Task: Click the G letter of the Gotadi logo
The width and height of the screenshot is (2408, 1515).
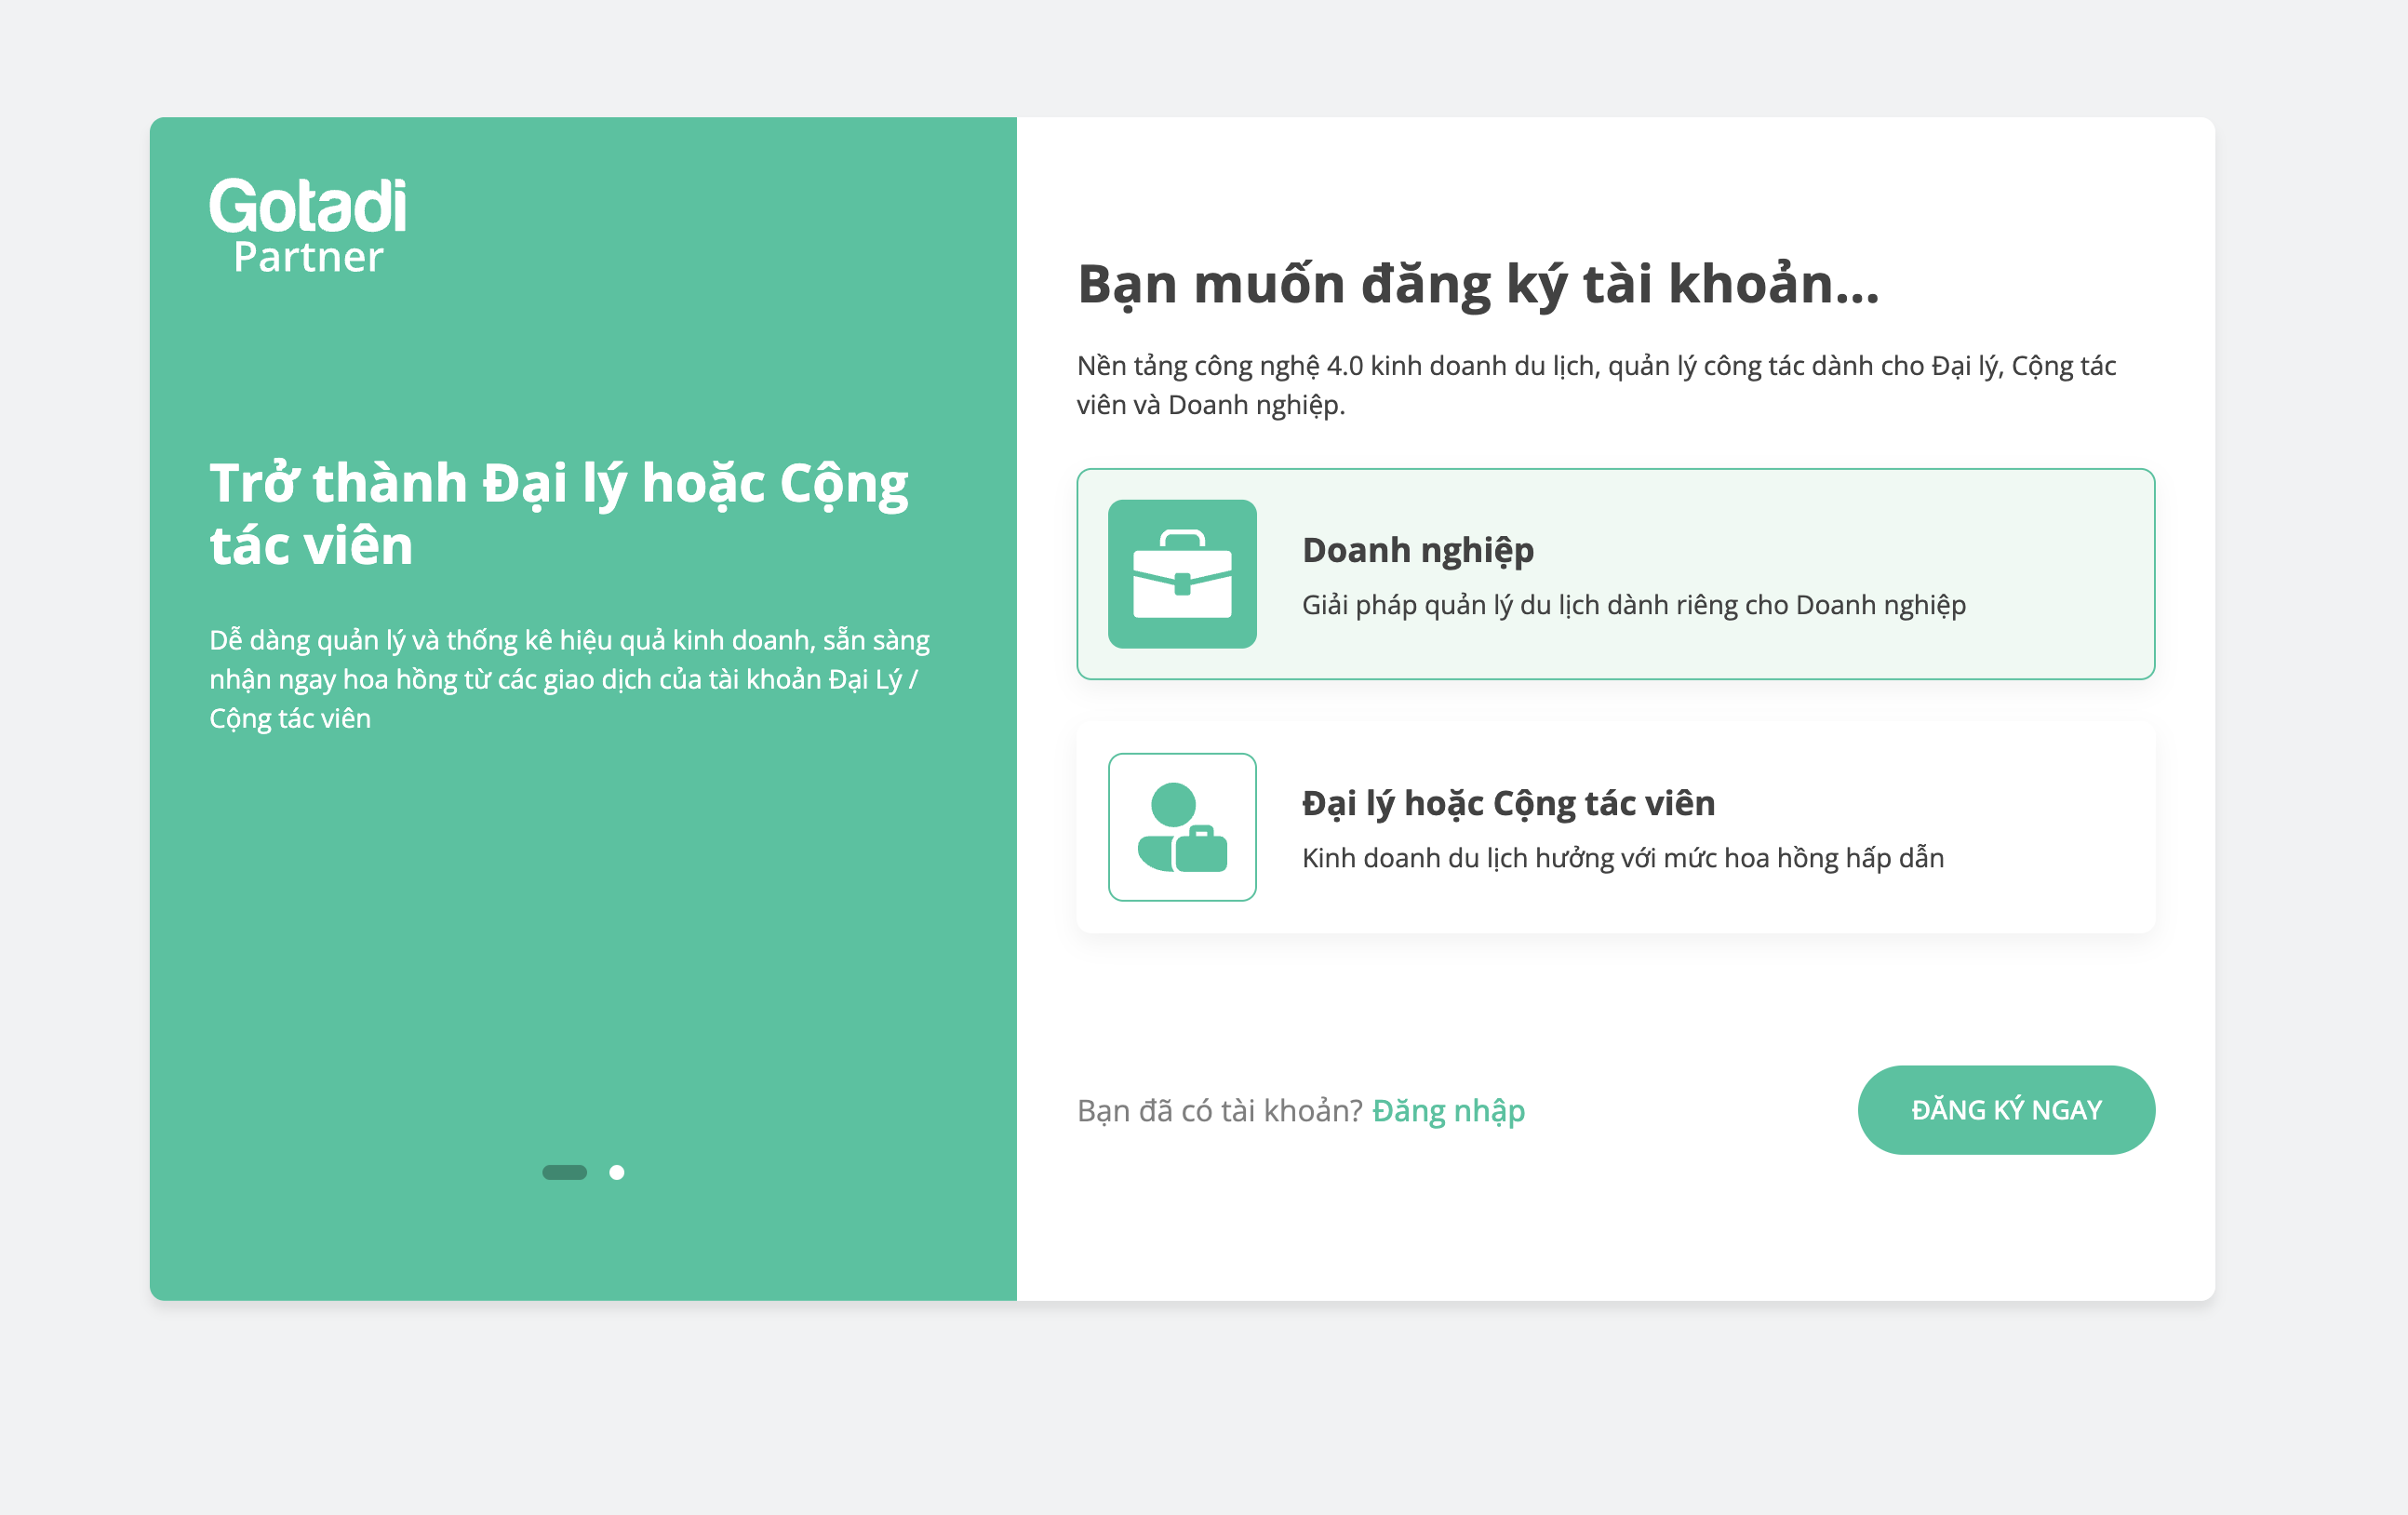Action: pos(234,206)
